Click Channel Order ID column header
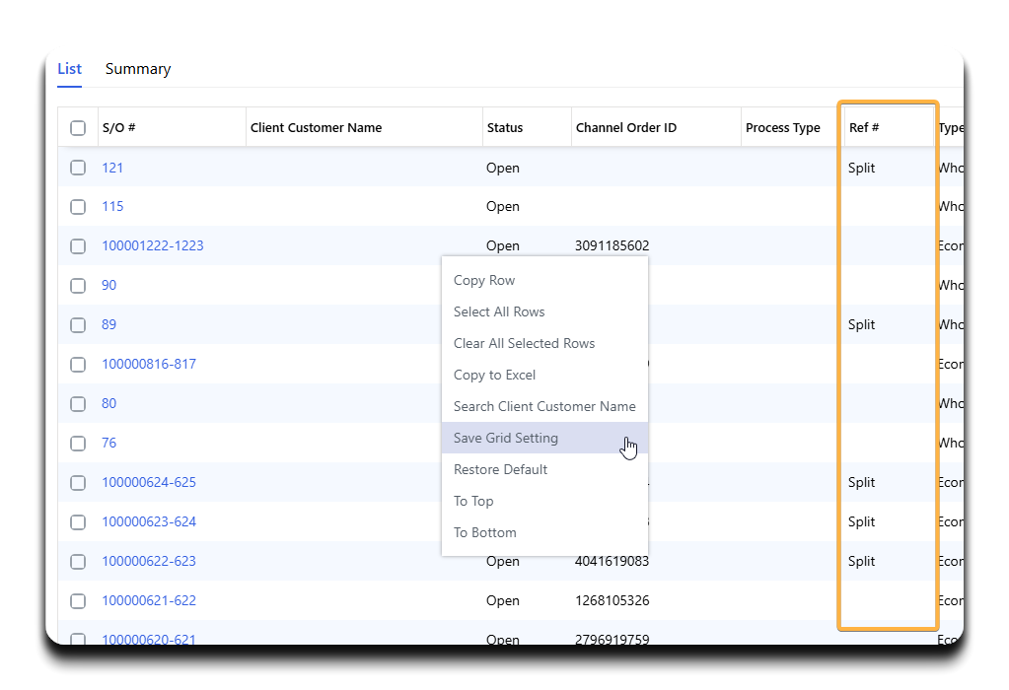Viewport: 1009px width, 690px height. pyautogui.click(x=626, y=128)
